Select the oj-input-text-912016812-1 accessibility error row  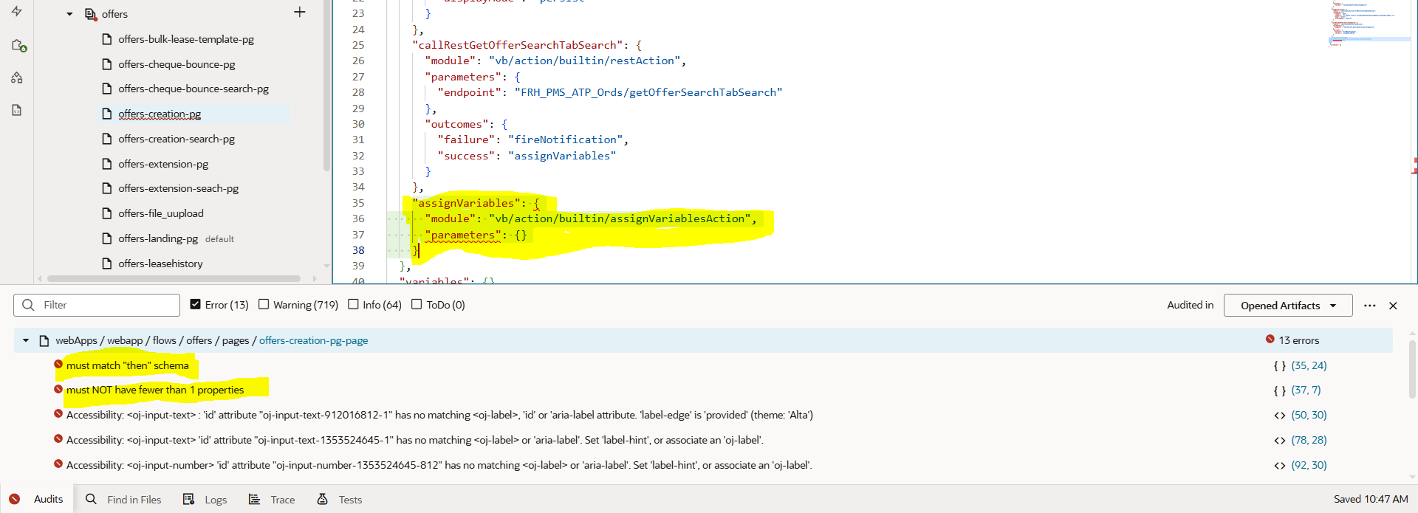703,415
